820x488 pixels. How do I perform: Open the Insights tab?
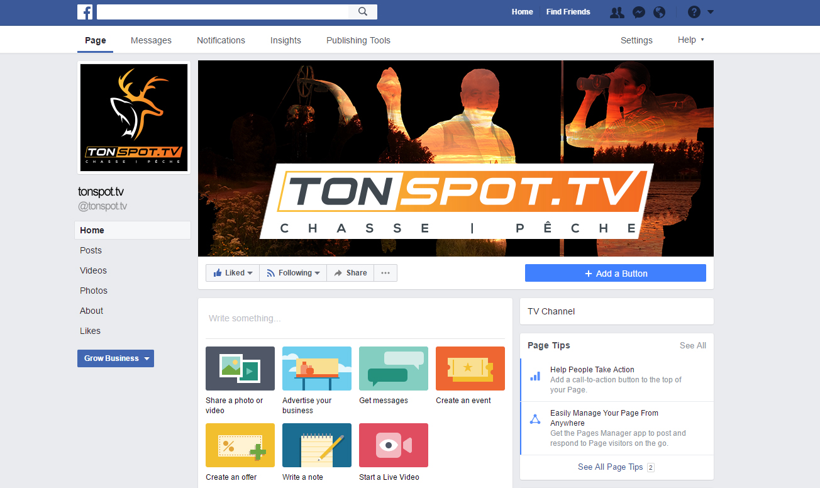pyautogui.click(x=285, y=40)
